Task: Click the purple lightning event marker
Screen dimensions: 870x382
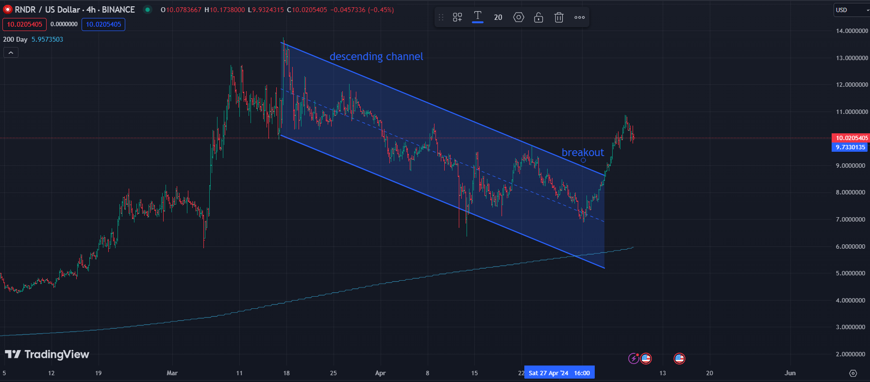Action: coord(634,359)
